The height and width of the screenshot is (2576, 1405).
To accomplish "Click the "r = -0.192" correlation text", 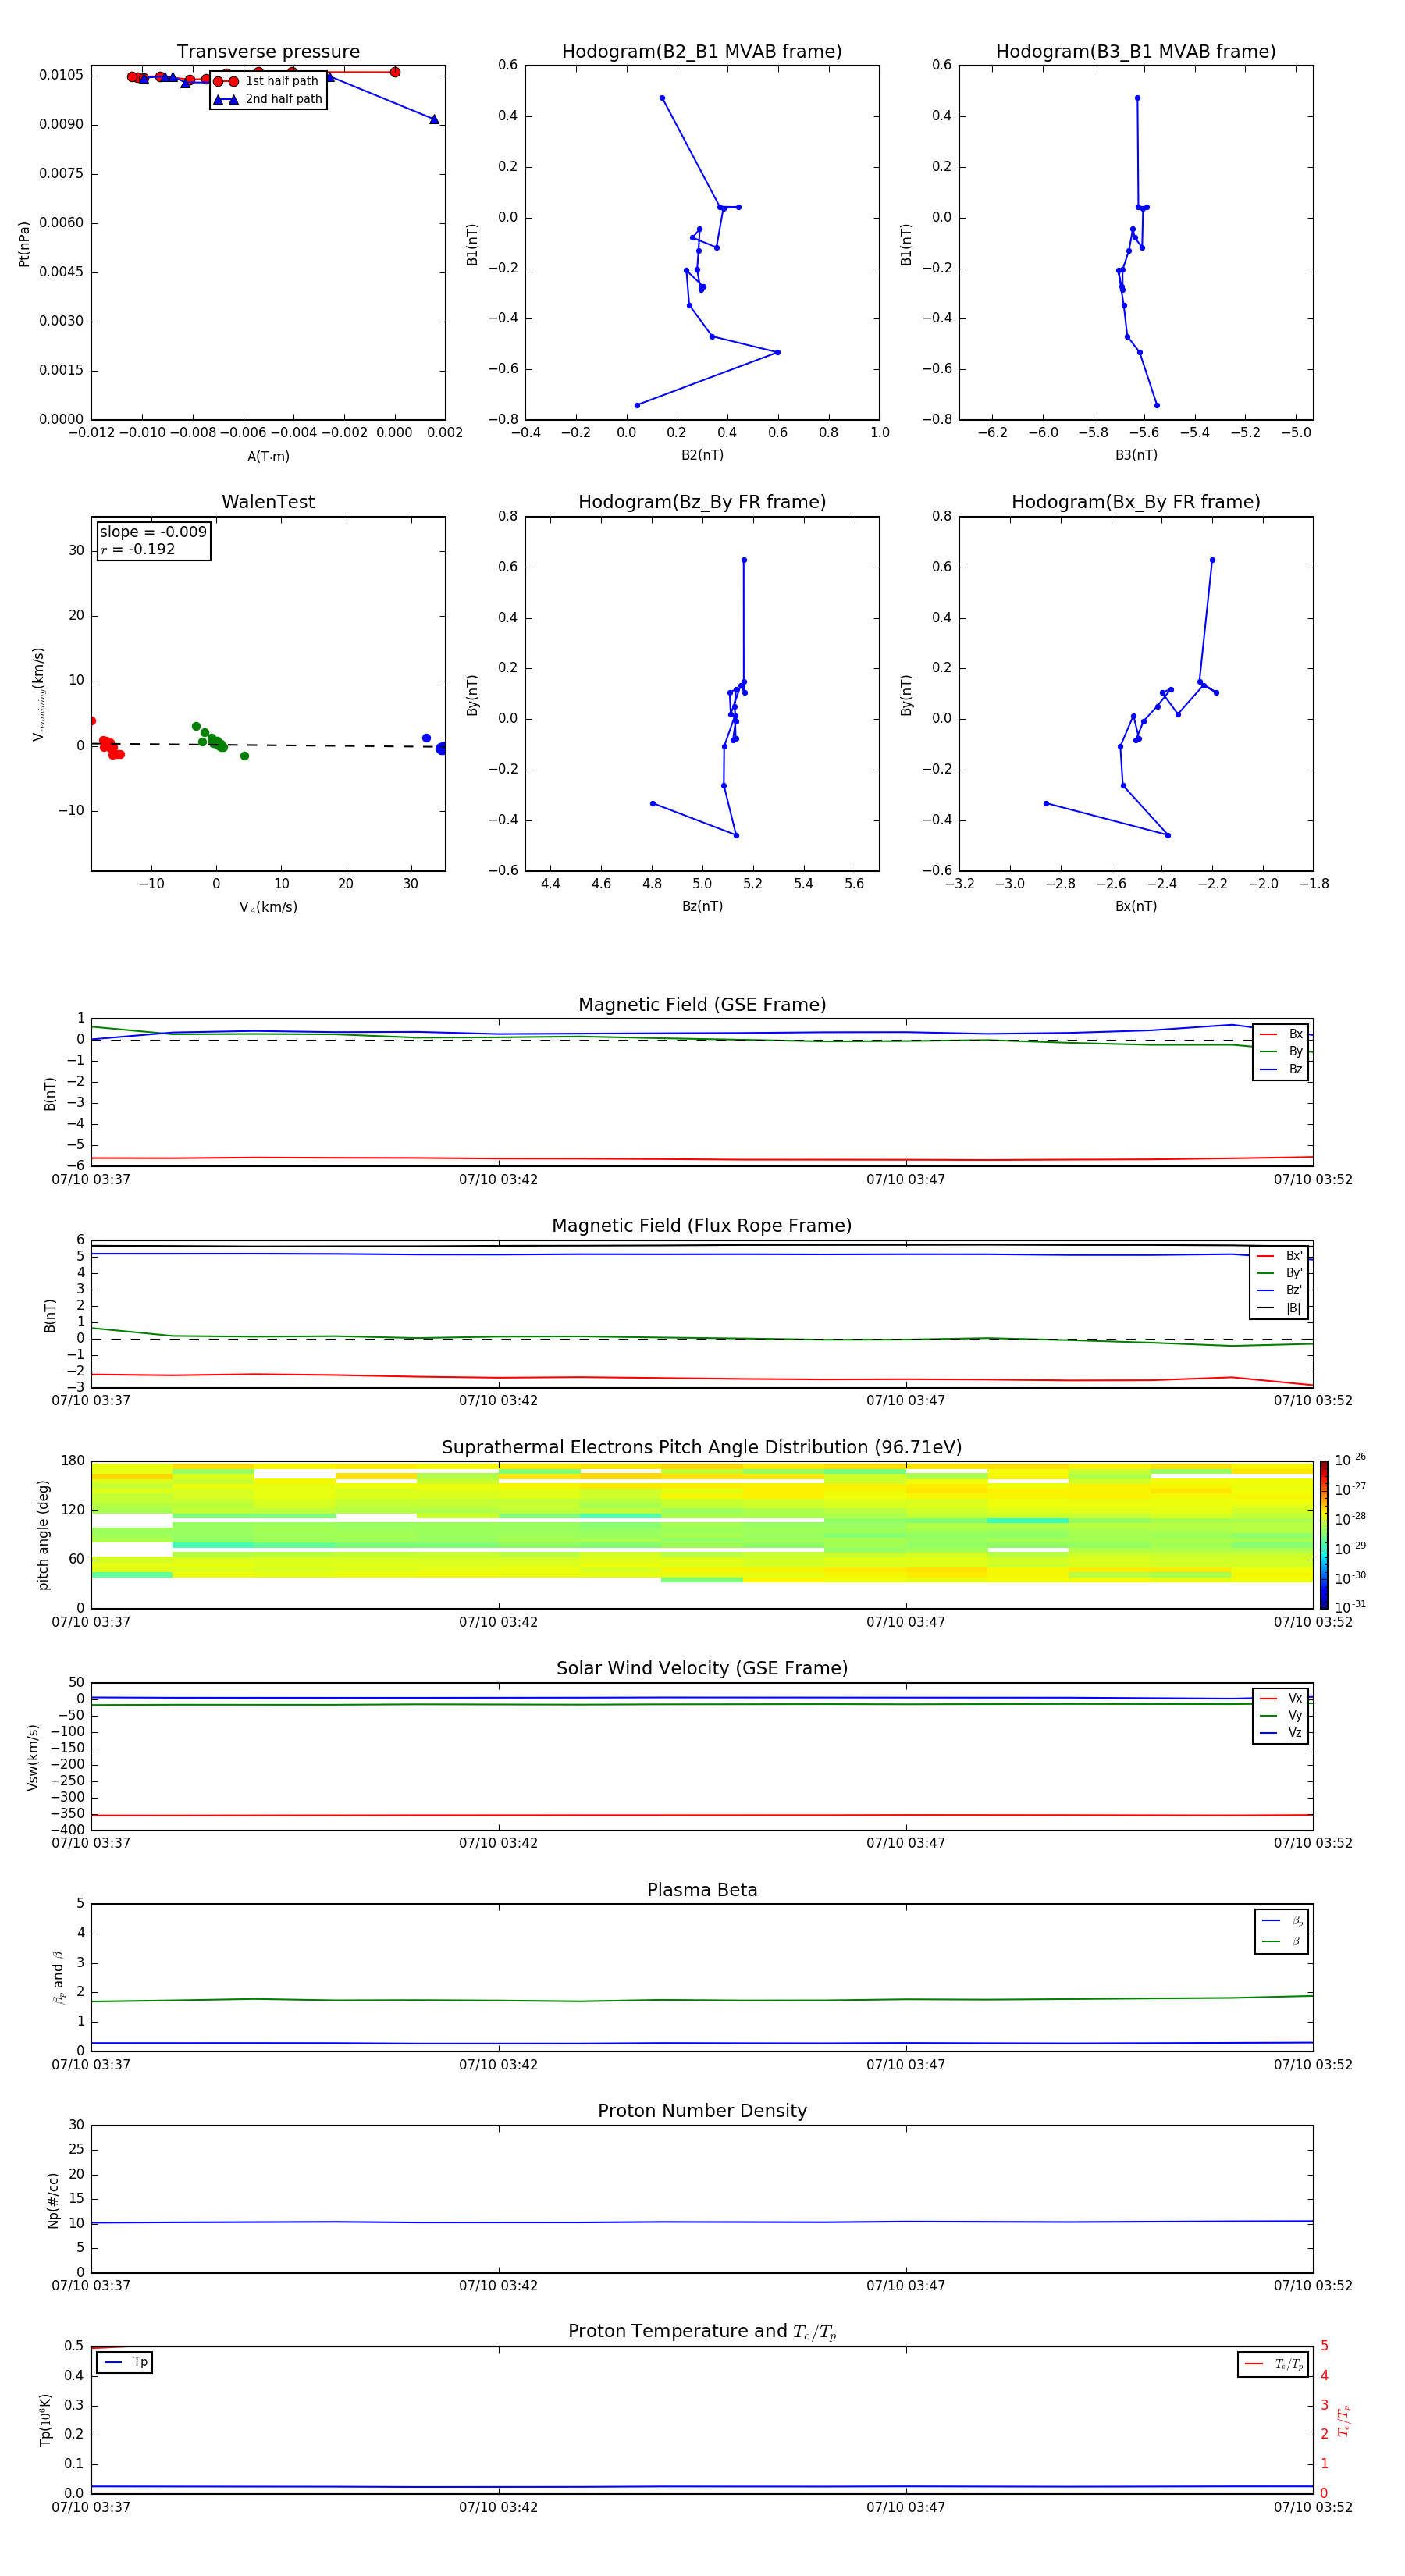I will (x=138, y=549).
